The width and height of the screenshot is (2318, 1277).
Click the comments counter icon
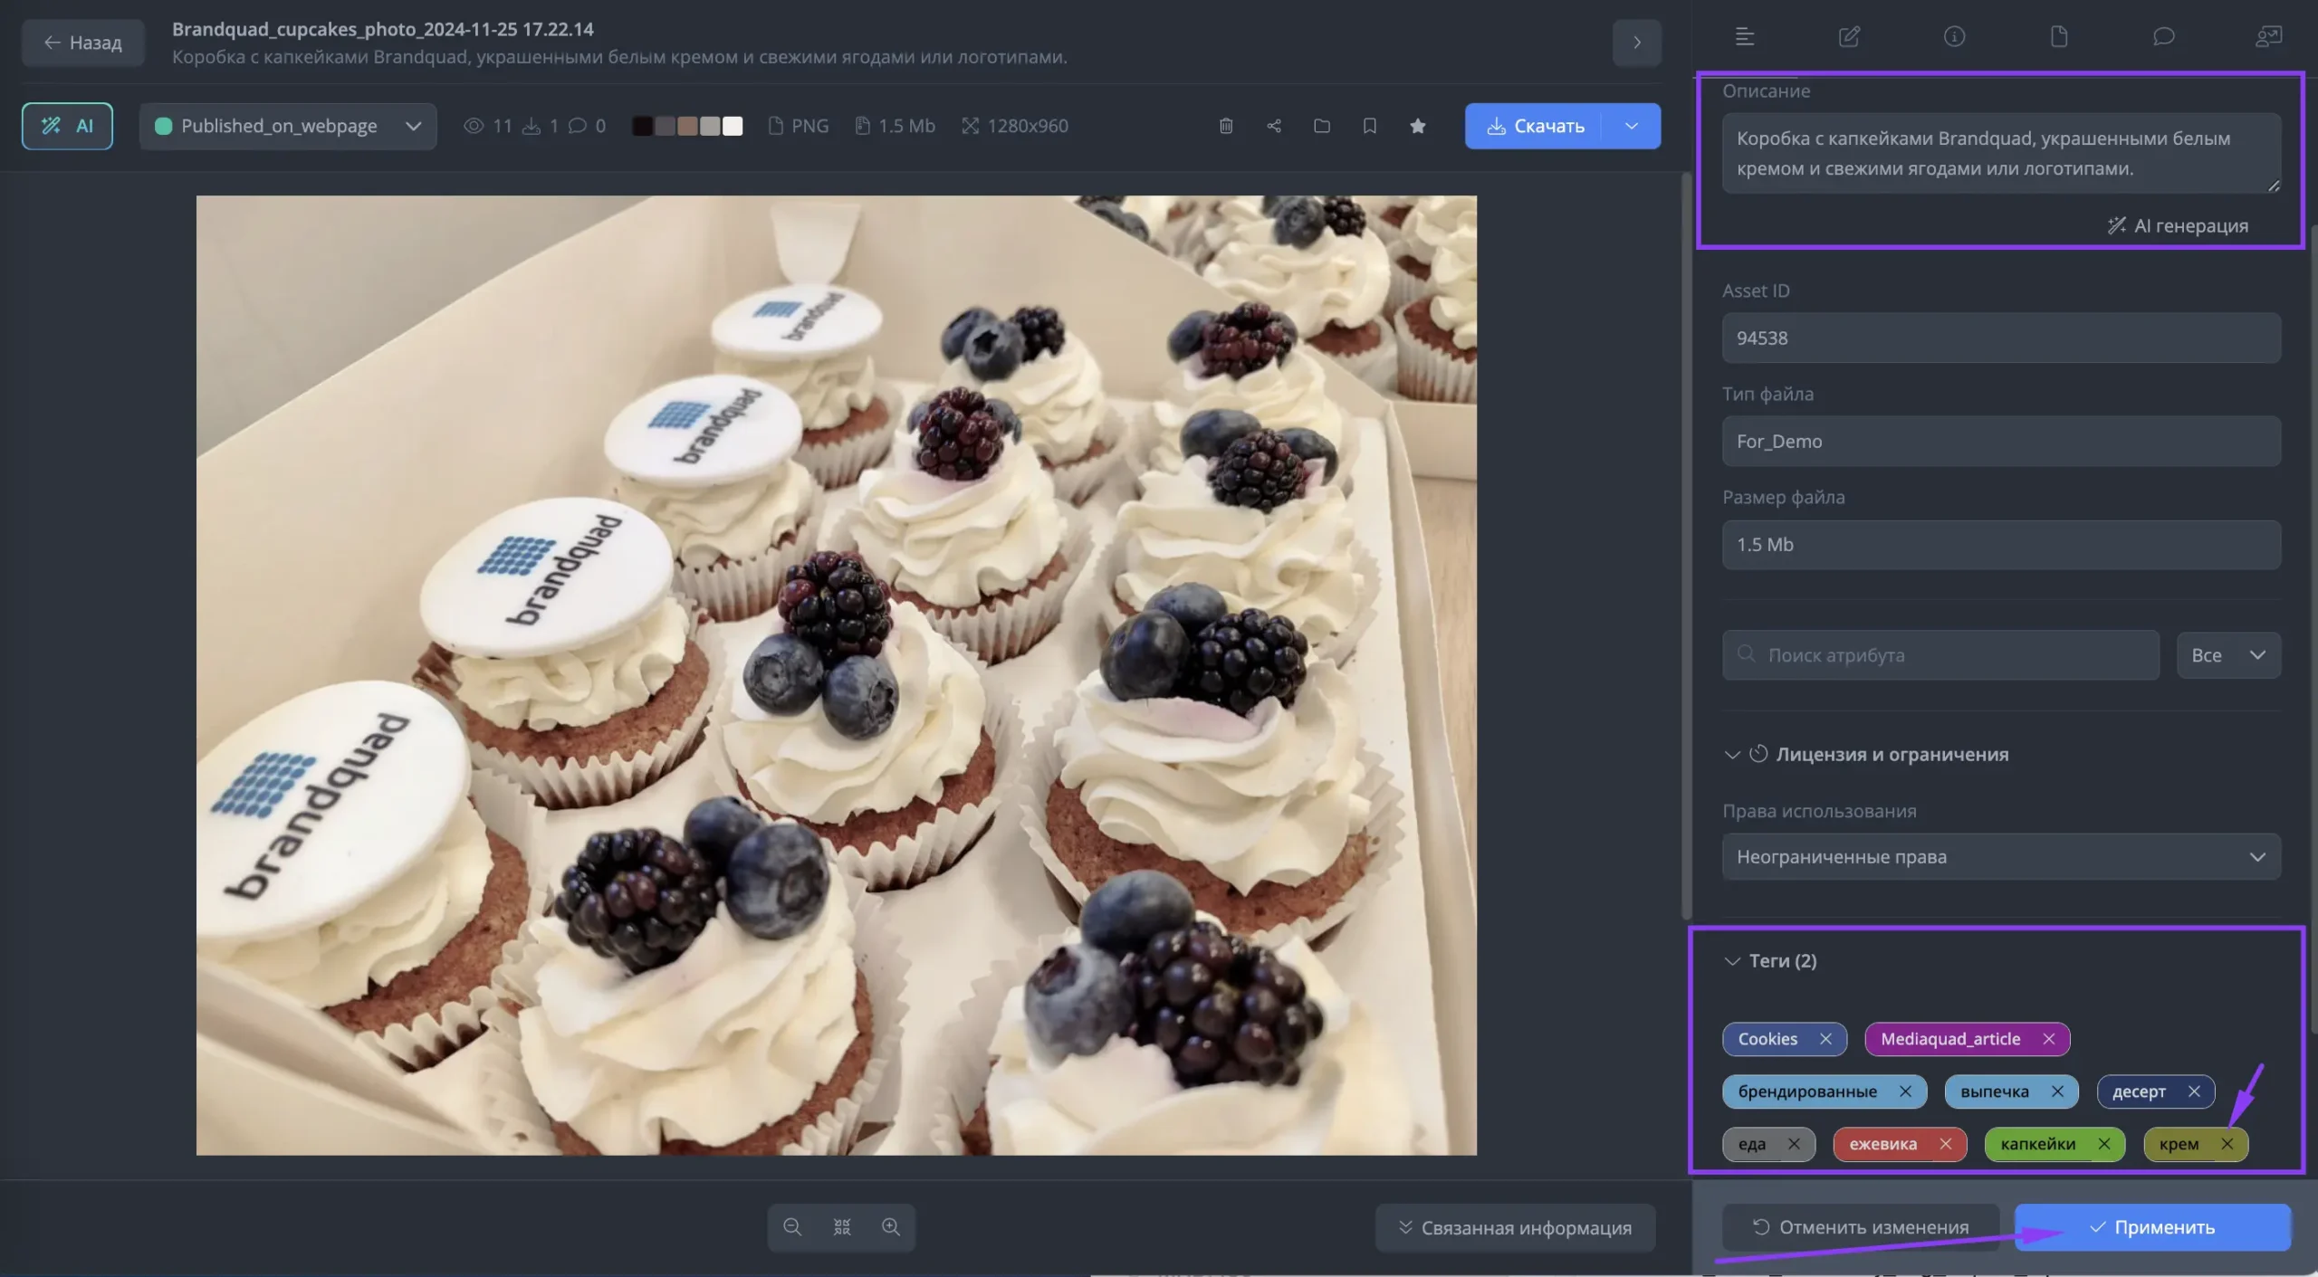(578, 126)
